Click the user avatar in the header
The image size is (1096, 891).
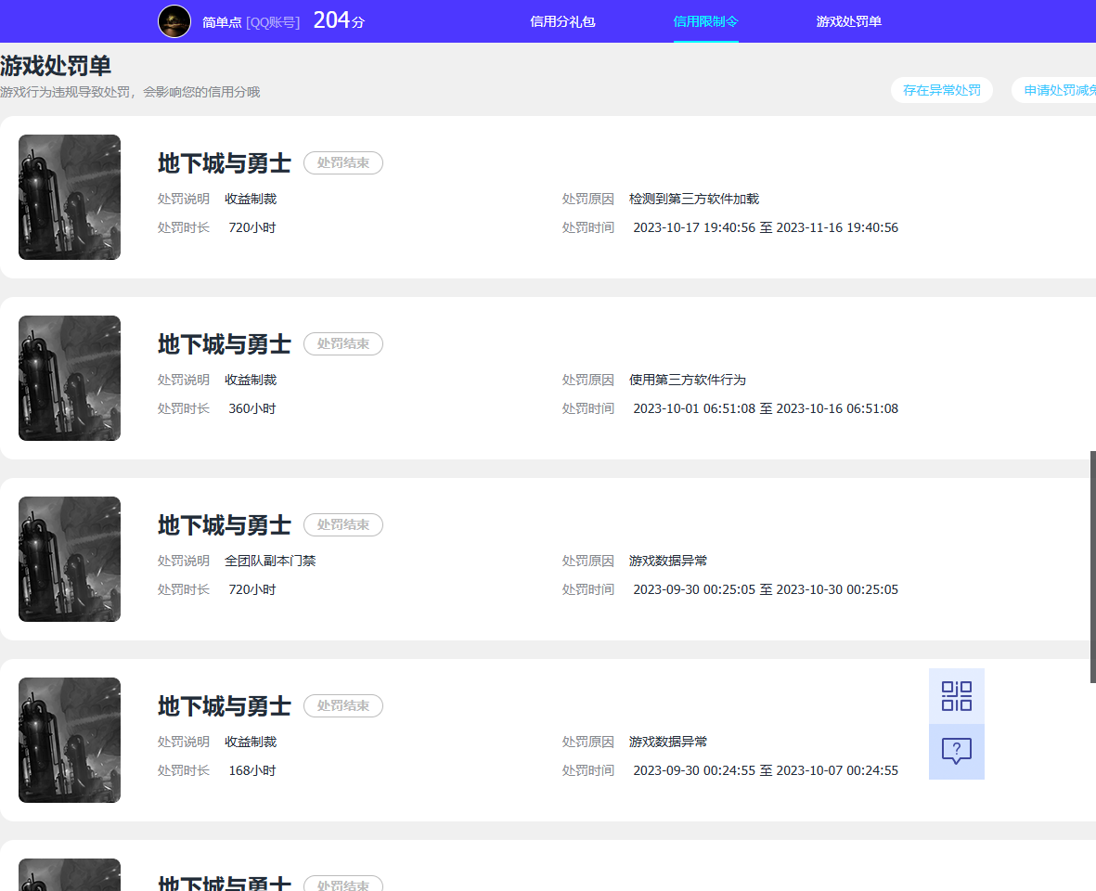(x=174, y=21)
